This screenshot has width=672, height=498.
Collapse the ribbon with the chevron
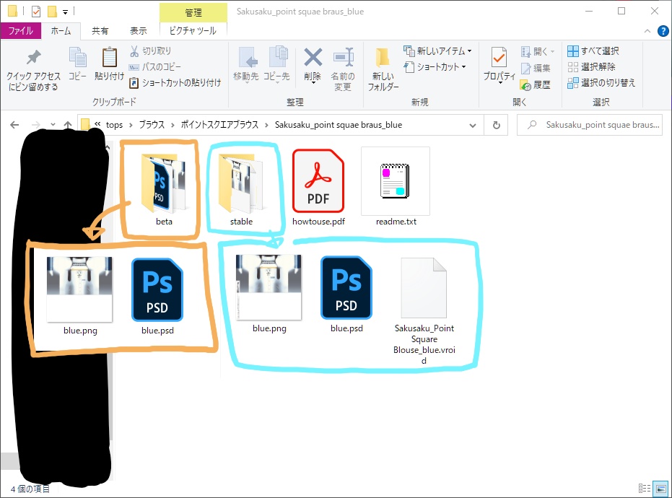coord(647,31)
